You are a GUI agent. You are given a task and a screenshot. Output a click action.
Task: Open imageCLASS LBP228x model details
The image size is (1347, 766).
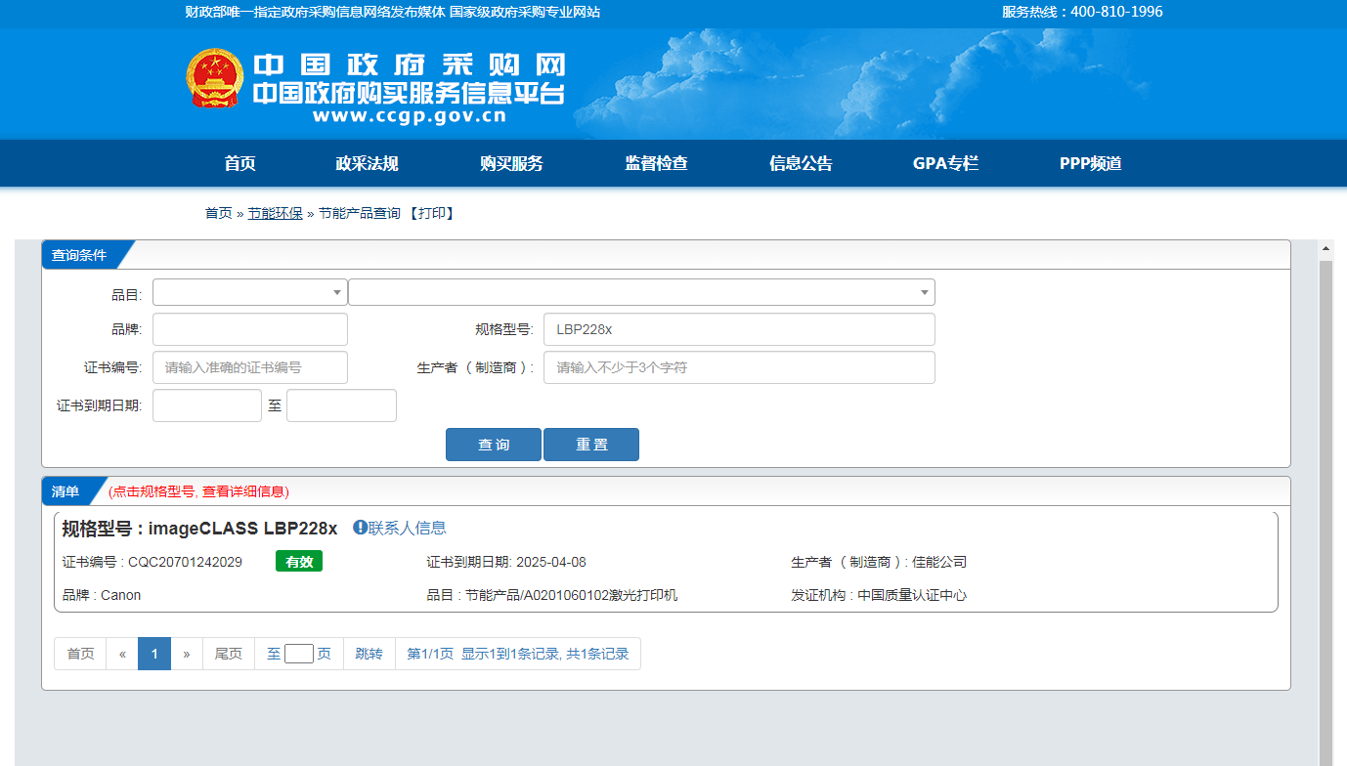tap(241, 529)
